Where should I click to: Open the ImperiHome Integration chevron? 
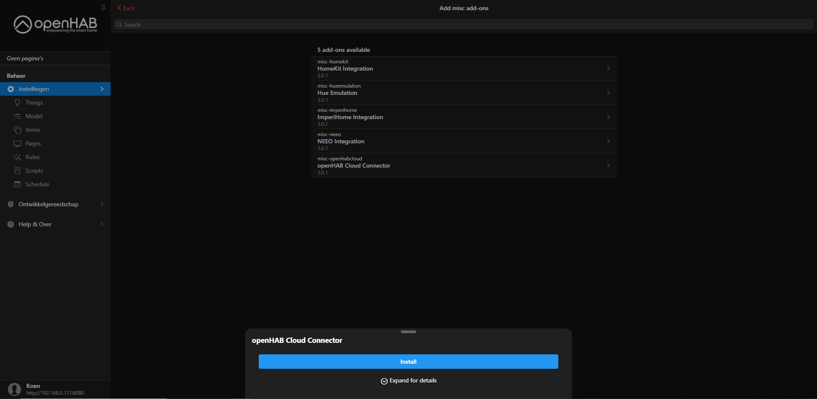click(x=608, y=117)
